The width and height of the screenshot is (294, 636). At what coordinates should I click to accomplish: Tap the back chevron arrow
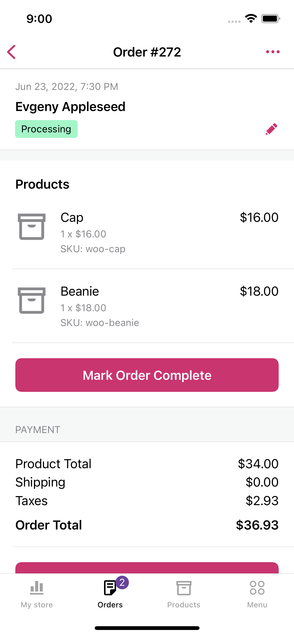12,52
